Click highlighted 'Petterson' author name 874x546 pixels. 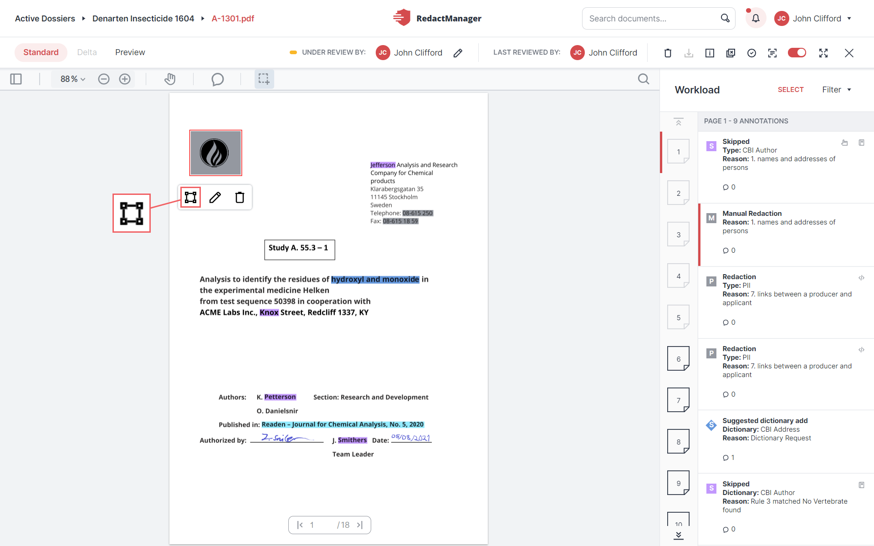[x=280, y=397]
